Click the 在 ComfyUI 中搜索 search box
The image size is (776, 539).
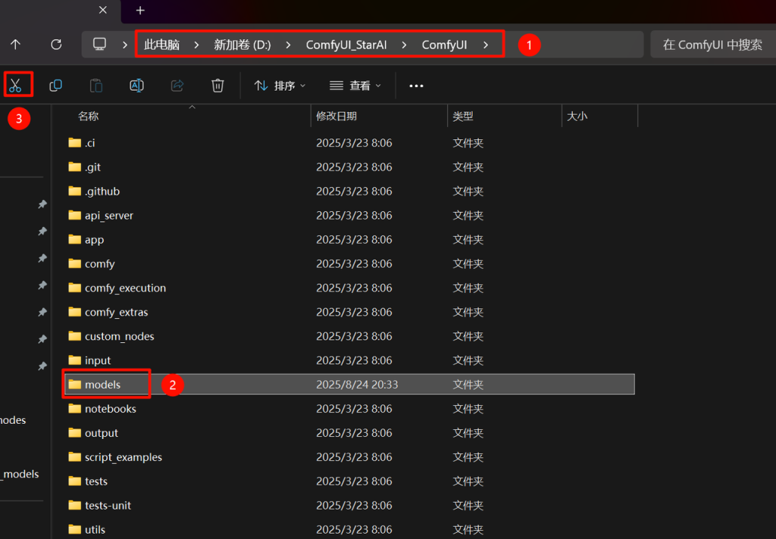[x=712, y=45]
